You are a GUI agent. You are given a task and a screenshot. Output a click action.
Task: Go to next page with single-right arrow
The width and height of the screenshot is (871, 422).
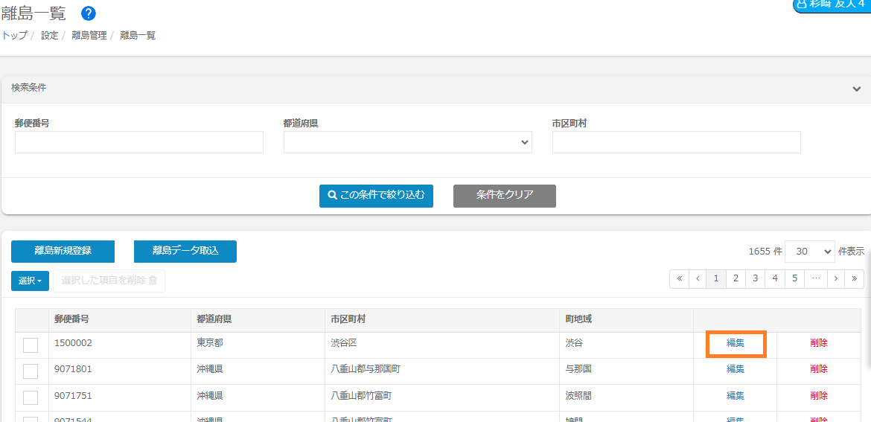pyautogui.click(x=836, y=278)
